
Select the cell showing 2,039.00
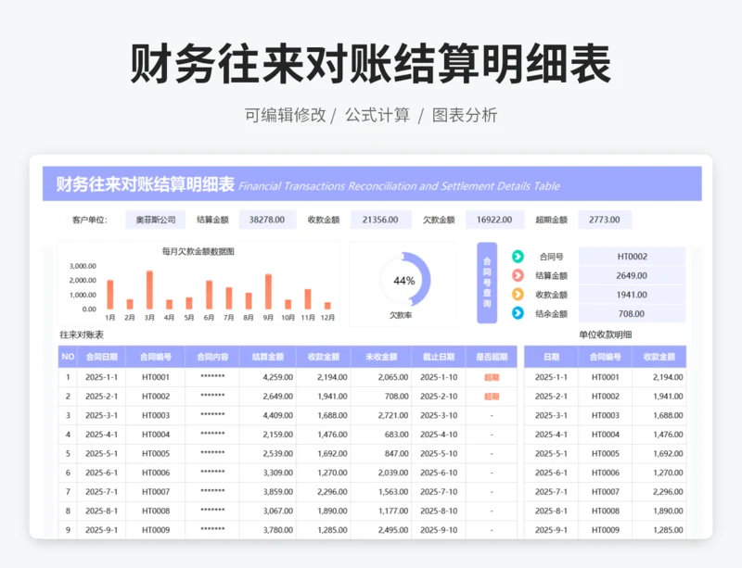point(381,473)
